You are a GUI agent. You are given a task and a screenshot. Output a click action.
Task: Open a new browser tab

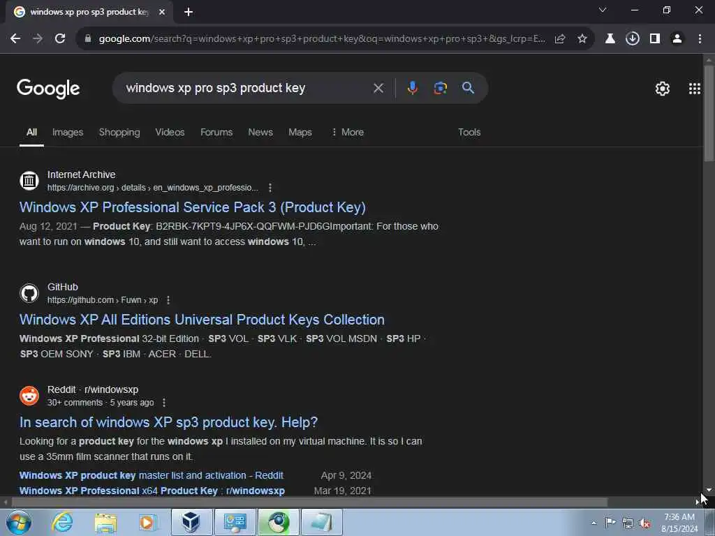189,12
